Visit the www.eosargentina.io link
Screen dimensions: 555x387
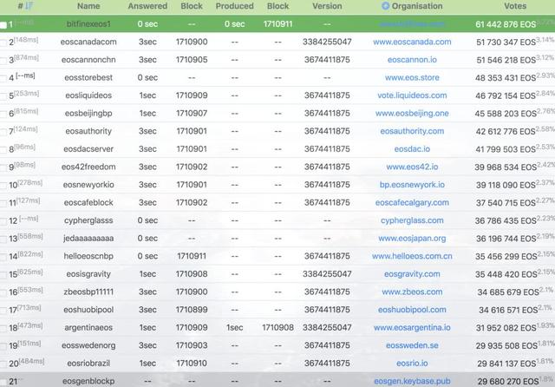click(x=412, y=327)
